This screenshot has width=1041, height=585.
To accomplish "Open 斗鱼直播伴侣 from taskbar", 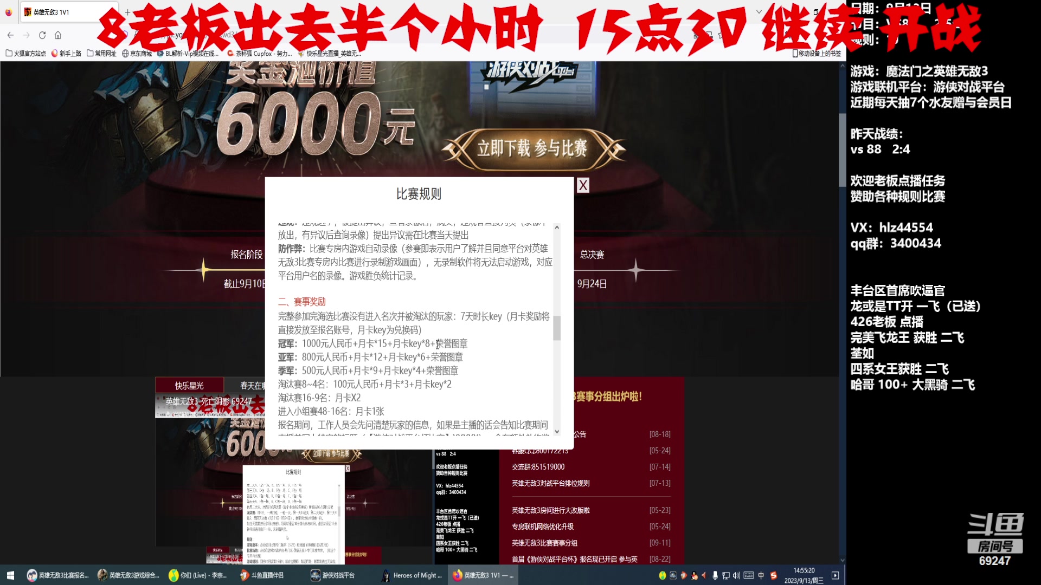I will [x=262, y=575].
